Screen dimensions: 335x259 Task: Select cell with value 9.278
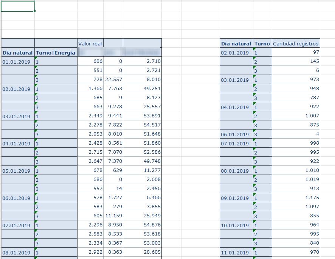113,106
